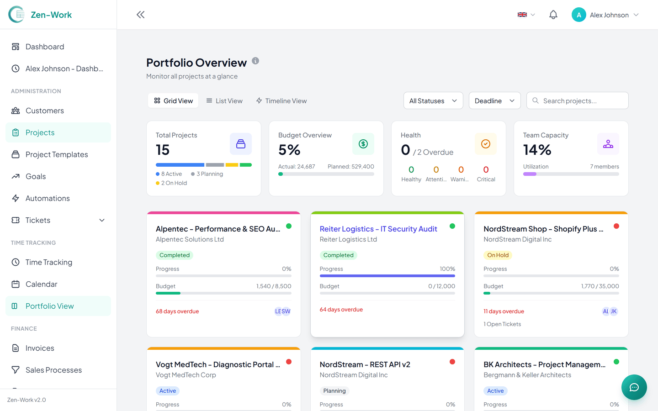Open the chat support bubble
The image size is (658, 411).
point(634,387)
